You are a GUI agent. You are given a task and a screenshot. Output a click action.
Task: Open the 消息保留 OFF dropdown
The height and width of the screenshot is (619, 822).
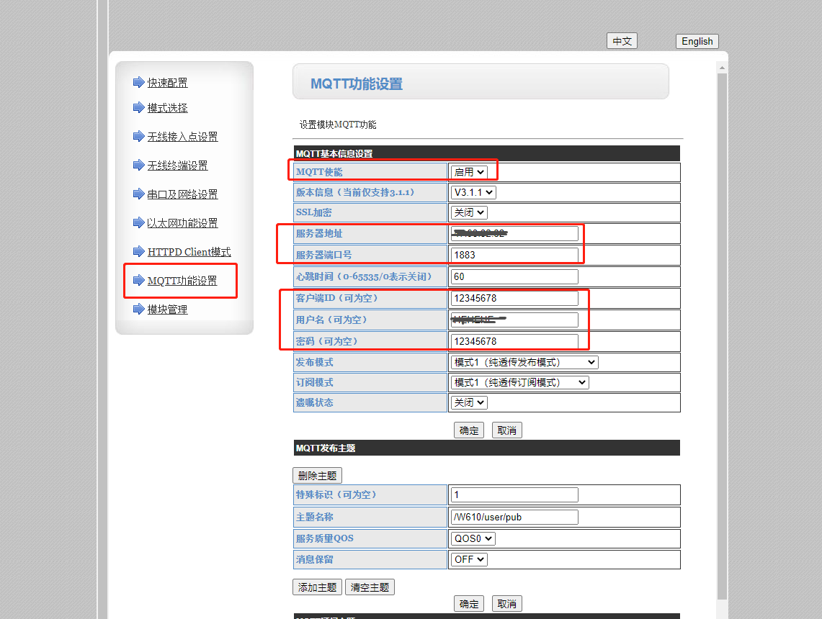[469, 559]
